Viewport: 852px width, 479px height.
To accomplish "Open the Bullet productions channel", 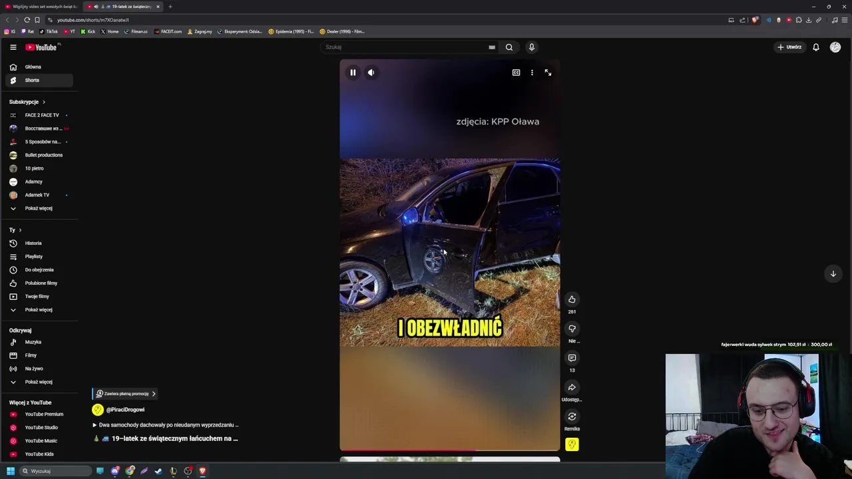I will pos(39,155).
